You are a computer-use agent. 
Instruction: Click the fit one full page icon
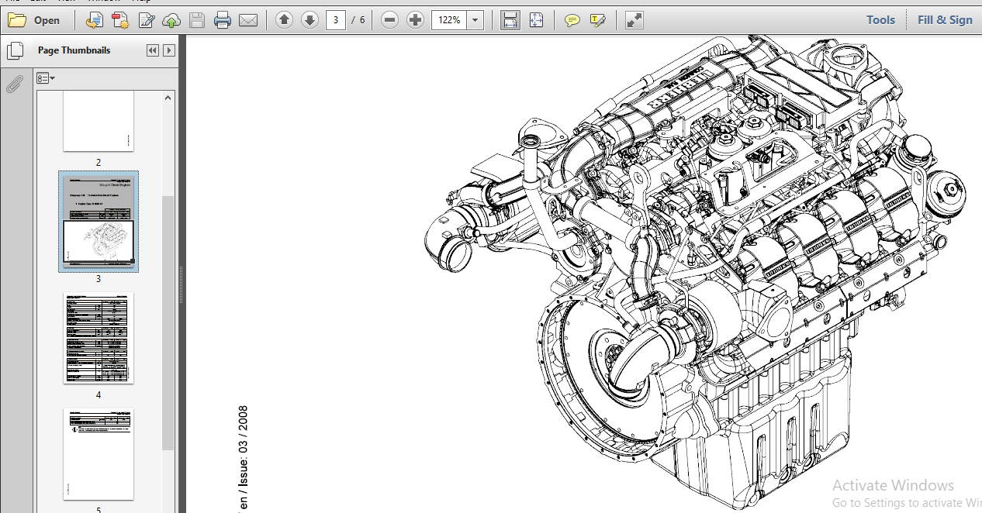536,20
